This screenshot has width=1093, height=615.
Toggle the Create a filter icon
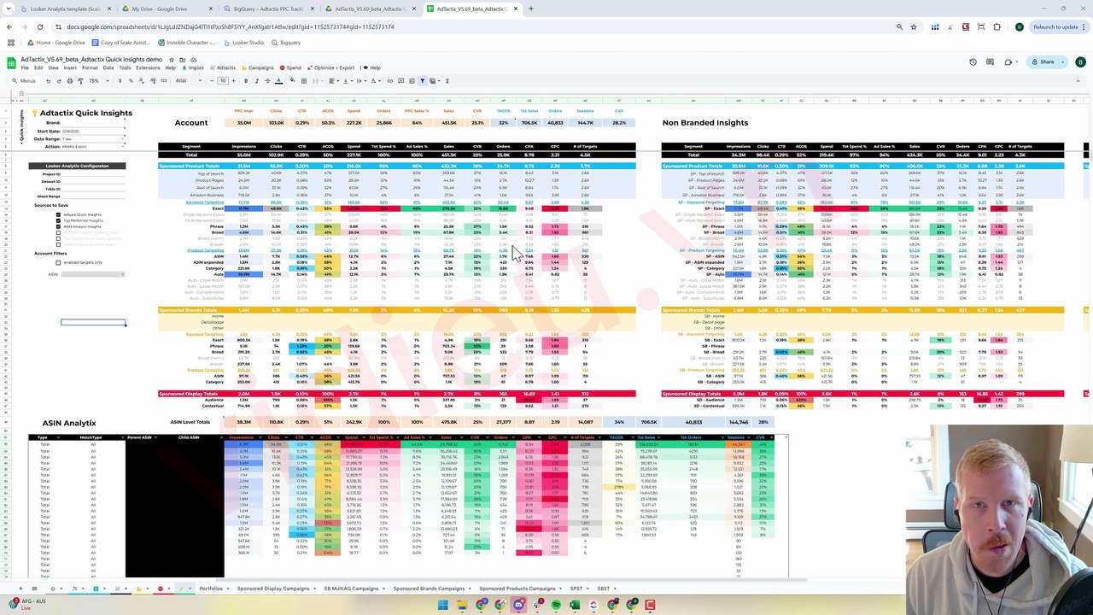(x=422, y=81)
